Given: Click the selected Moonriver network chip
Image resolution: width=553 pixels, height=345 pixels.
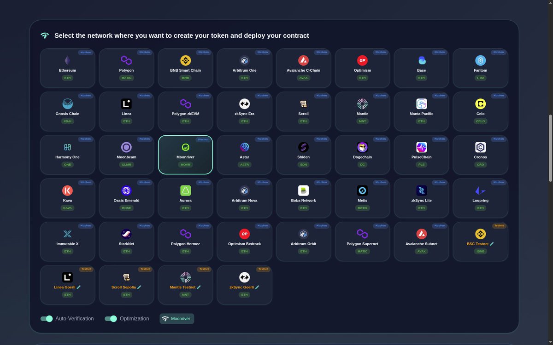Looking at the screenshot, I should click(177, 319).
